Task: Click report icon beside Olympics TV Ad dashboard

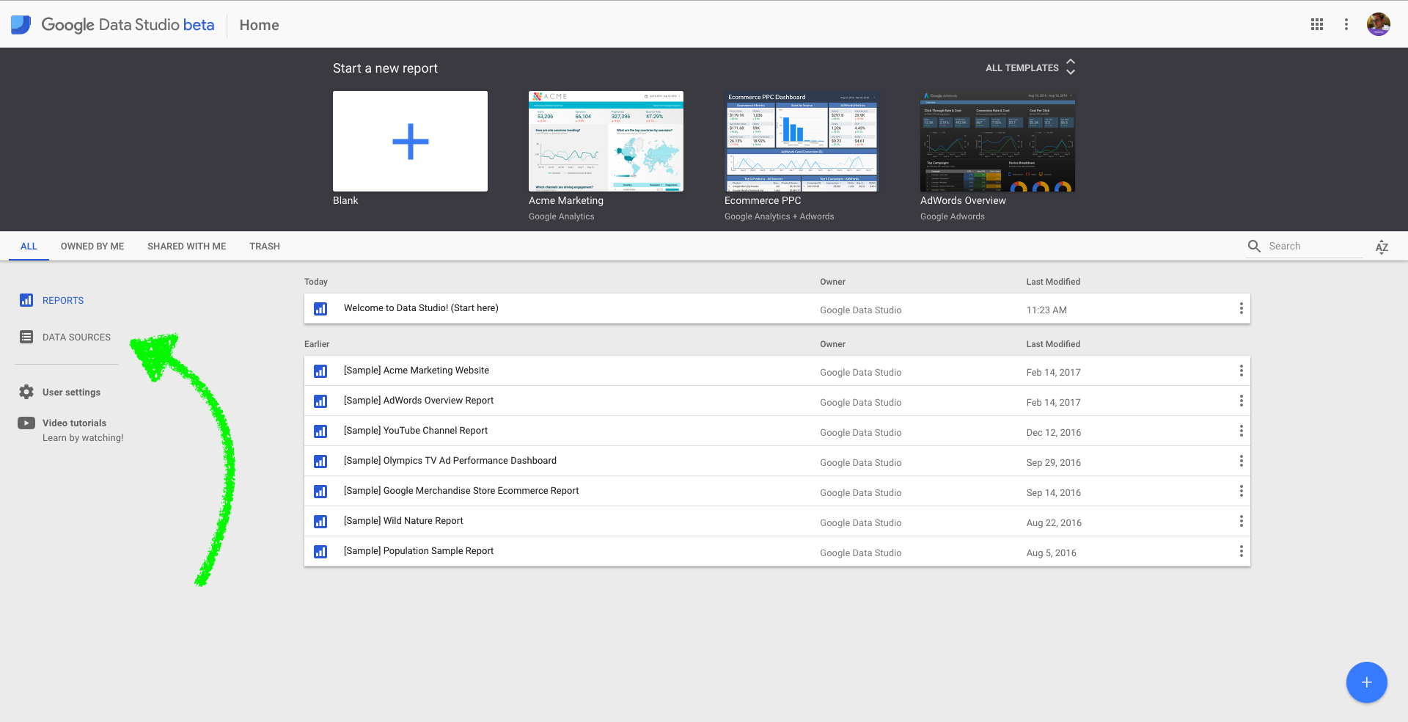Action: click(320, 462)
